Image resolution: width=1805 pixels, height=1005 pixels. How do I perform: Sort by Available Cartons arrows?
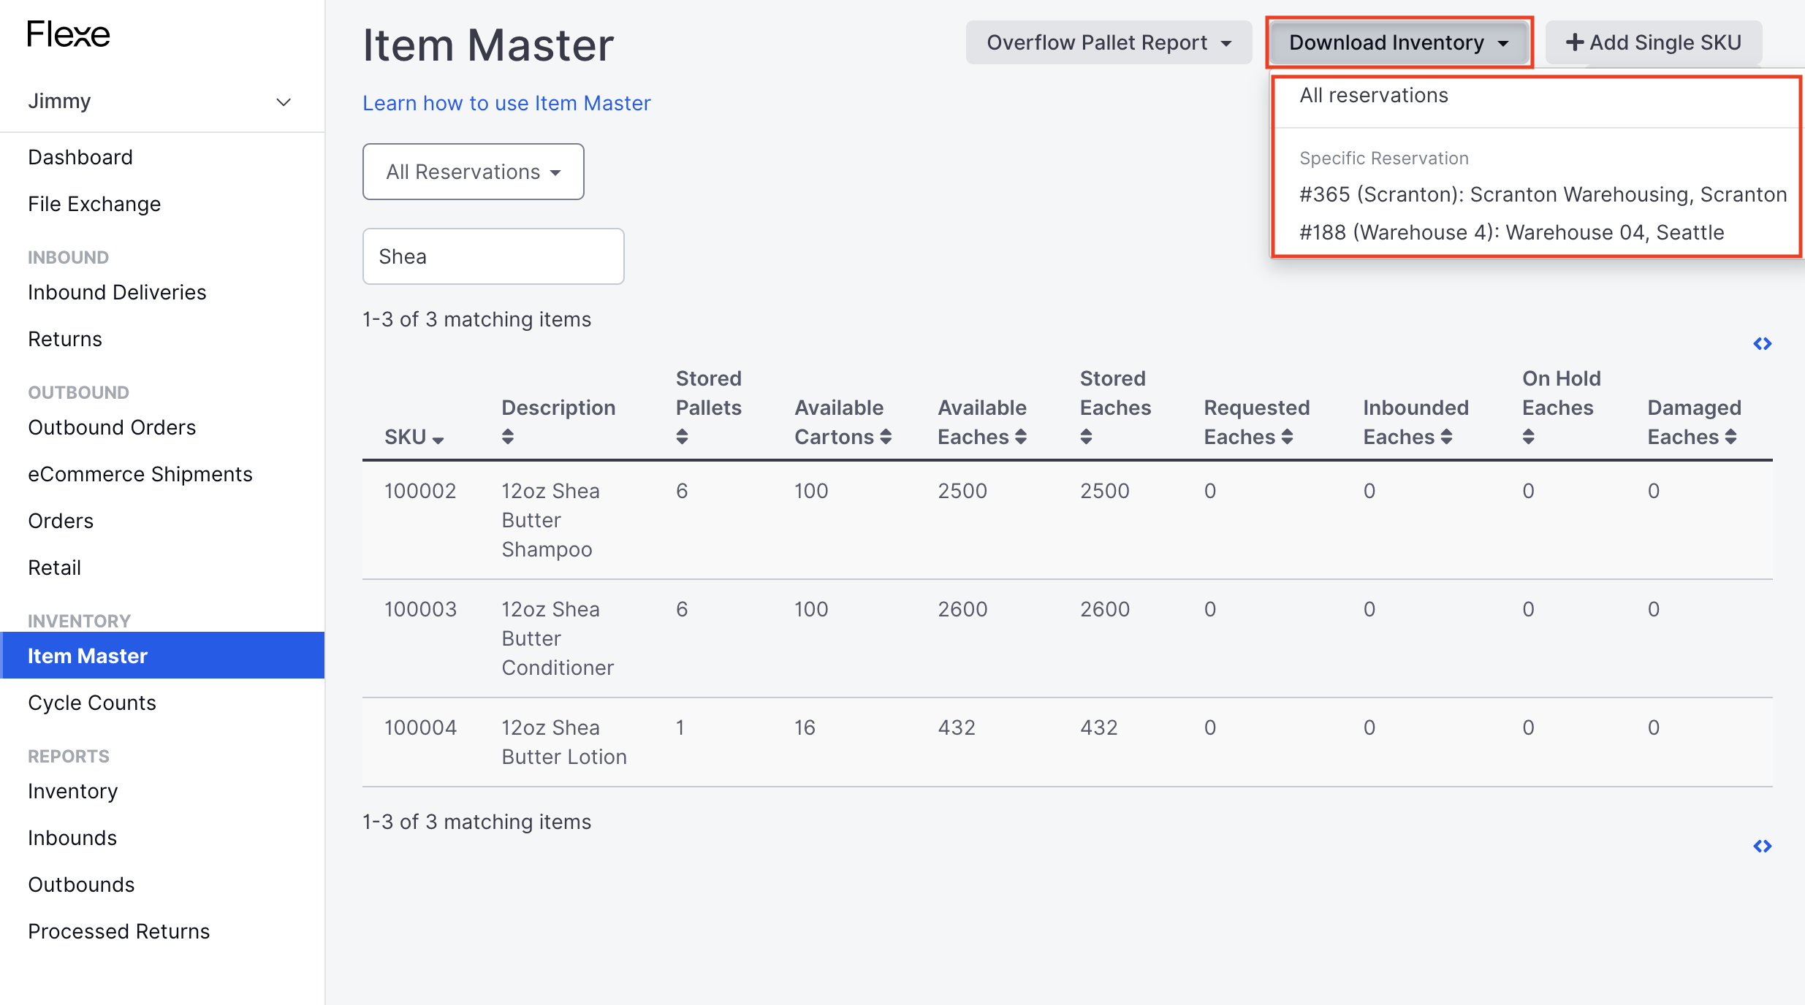click(x=886, y=437)
